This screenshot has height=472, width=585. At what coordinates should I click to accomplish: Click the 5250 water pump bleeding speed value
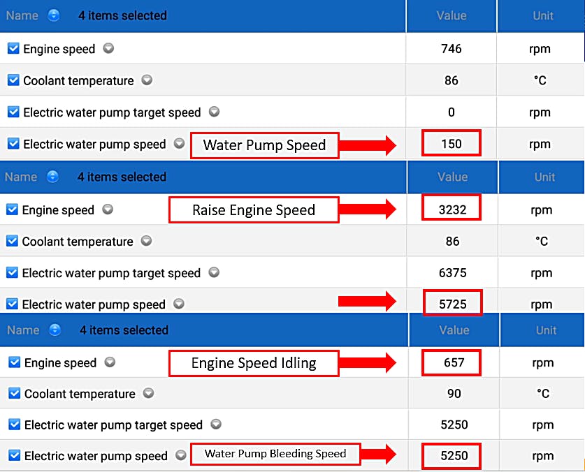[451, 455]
